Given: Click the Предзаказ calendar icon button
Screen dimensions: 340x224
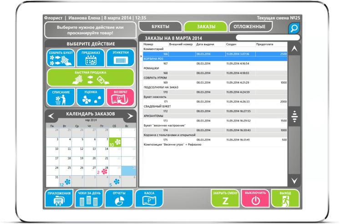Looking at the screenshot, I should [91, 58].
